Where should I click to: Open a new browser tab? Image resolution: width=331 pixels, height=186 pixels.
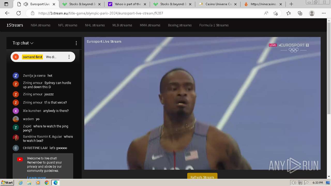[x=291, y=4]
